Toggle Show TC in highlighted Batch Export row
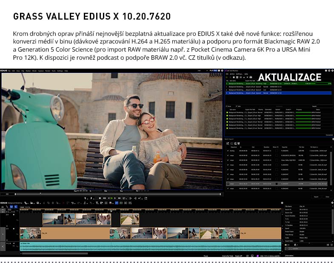Image resolution: width=334 pixels, height=263 pixels. [x=277, y=184]
